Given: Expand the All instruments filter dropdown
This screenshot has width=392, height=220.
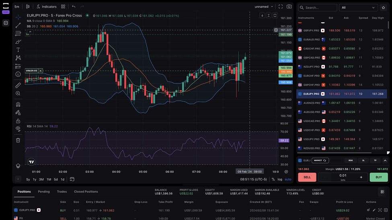Looking at the screenshot, I should 359,8.
